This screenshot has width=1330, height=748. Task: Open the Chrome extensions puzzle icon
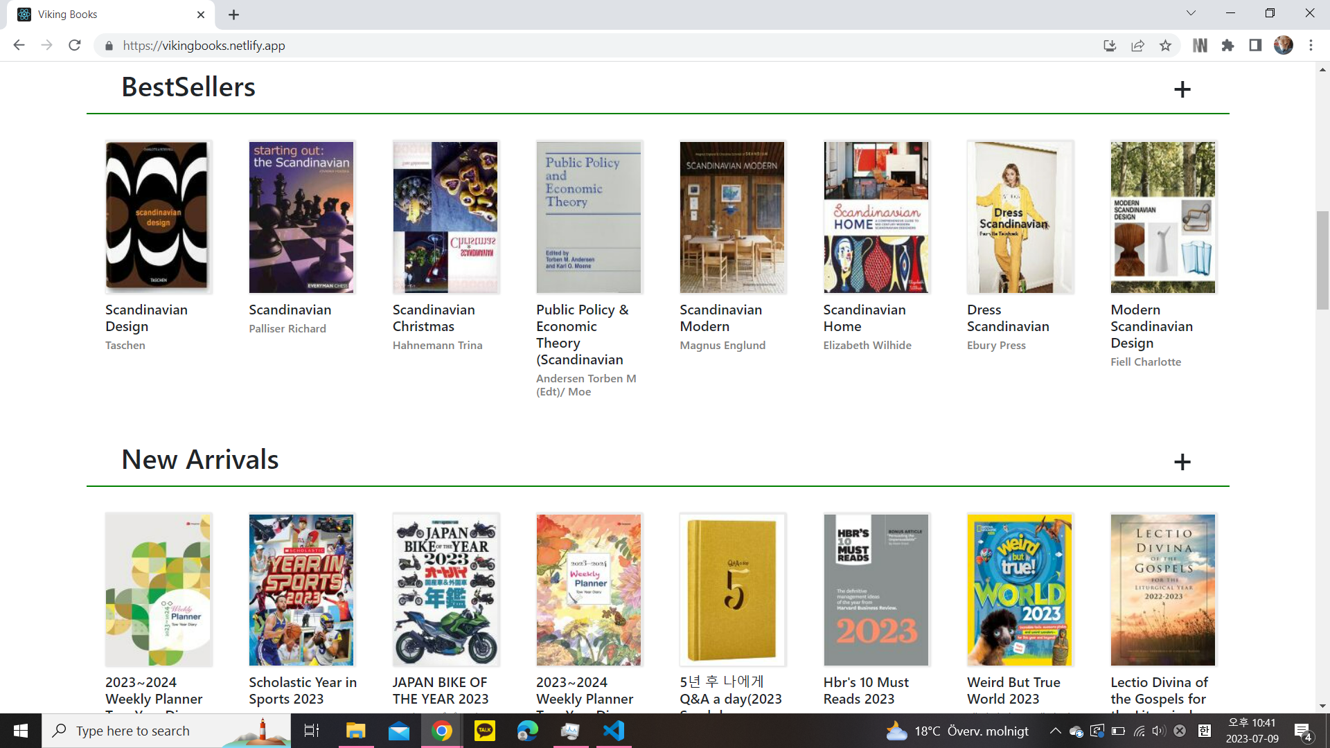click(x=1227, y=46)
